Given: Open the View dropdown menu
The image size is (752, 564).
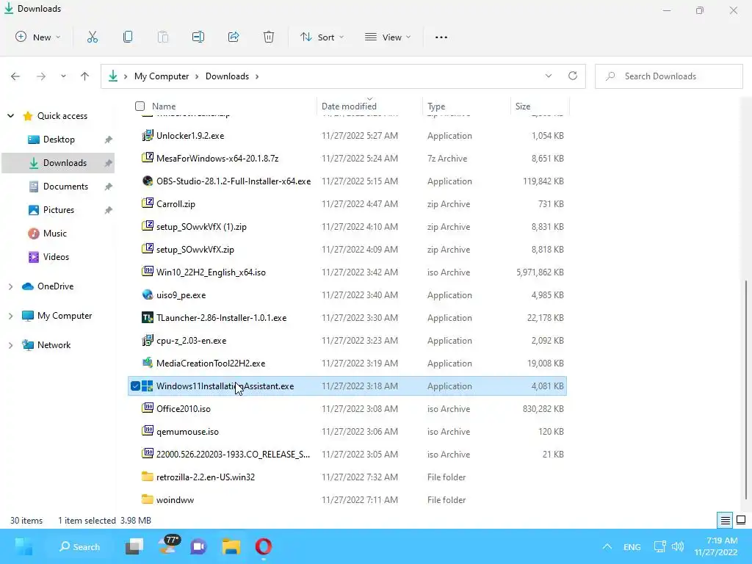Looking at the screenshot, I should click(x=388, y=37).
